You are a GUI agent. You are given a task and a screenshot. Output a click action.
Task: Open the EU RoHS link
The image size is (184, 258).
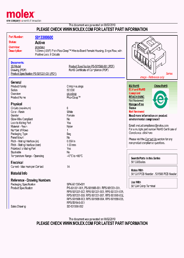tap(134, 86)
